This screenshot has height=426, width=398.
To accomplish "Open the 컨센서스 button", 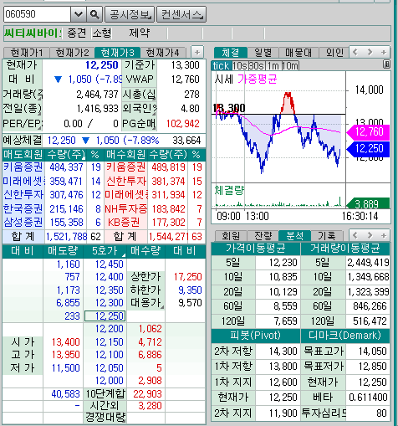I will (x=181, y=14).
